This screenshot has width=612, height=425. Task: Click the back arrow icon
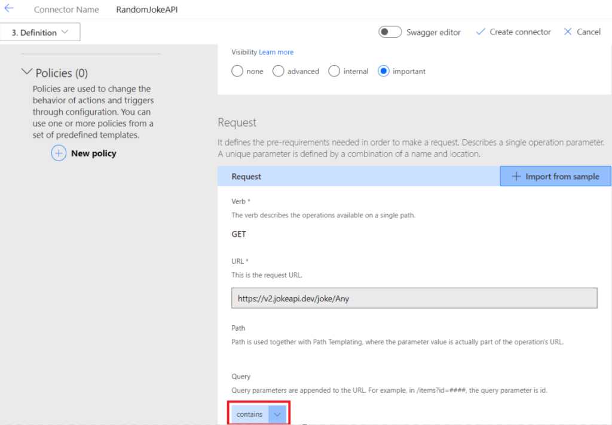[9, 9]
